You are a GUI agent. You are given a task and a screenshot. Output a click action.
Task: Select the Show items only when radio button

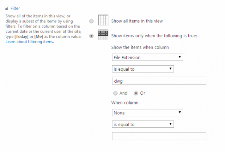coord(91,36)
